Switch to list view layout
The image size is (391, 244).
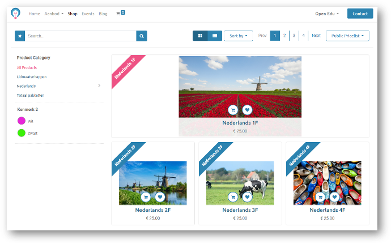tap(214, 36)
